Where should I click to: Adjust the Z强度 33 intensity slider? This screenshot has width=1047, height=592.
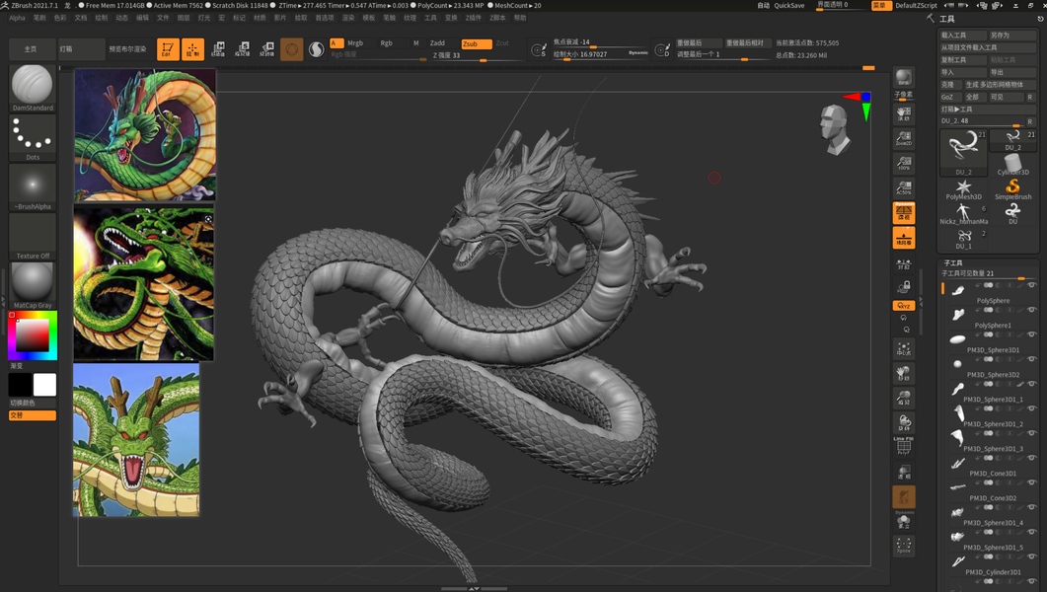coord(477,55)
